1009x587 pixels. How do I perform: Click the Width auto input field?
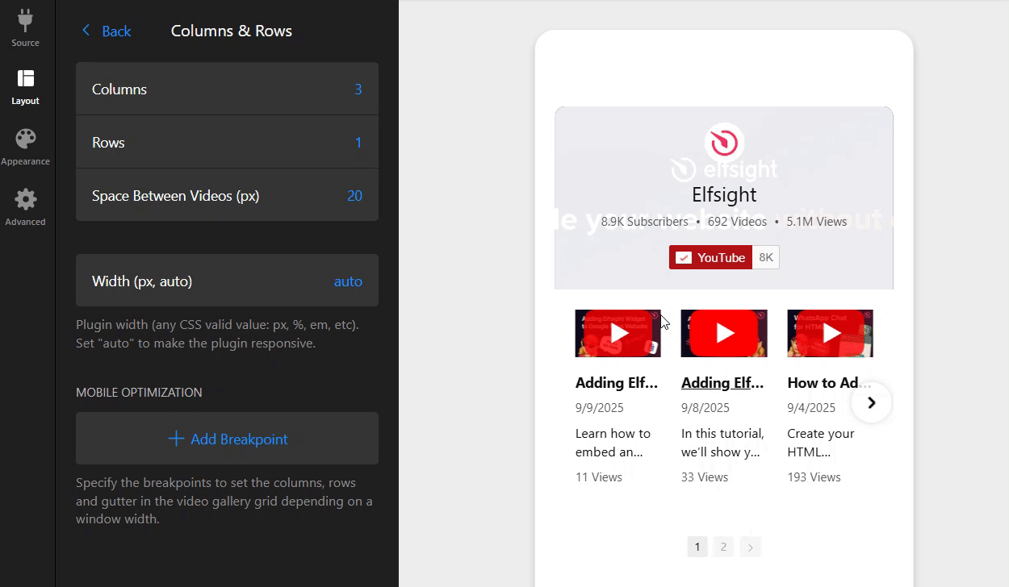[x=347, y=281]
